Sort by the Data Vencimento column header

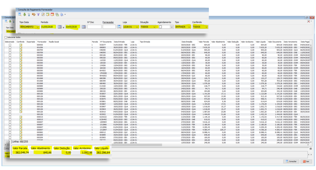pyautogui.click(x=291, y=42)
